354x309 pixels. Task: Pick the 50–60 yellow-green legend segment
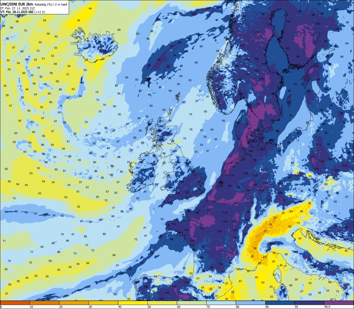pos(162,303)
